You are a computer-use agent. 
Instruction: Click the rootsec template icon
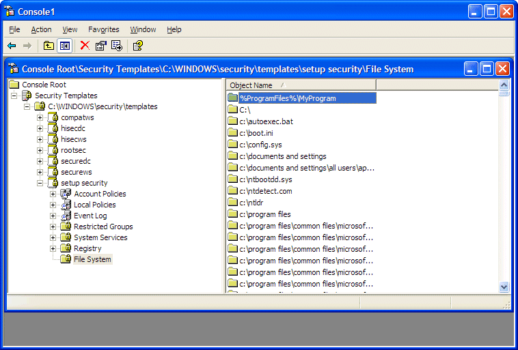(x=53, y=150)
